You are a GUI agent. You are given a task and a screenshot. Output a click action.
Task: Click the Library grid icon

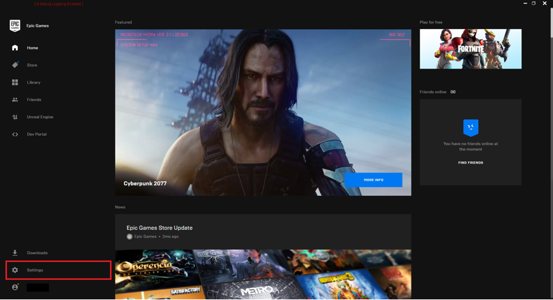tap(15, 82)
